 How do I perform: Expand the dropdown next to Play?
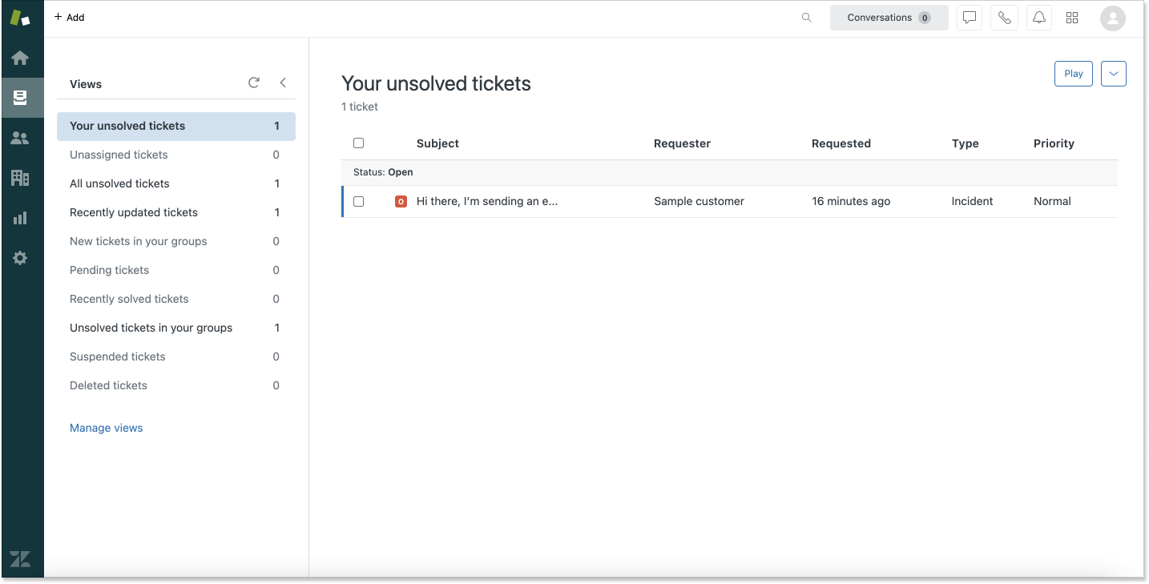(1113, 74)
